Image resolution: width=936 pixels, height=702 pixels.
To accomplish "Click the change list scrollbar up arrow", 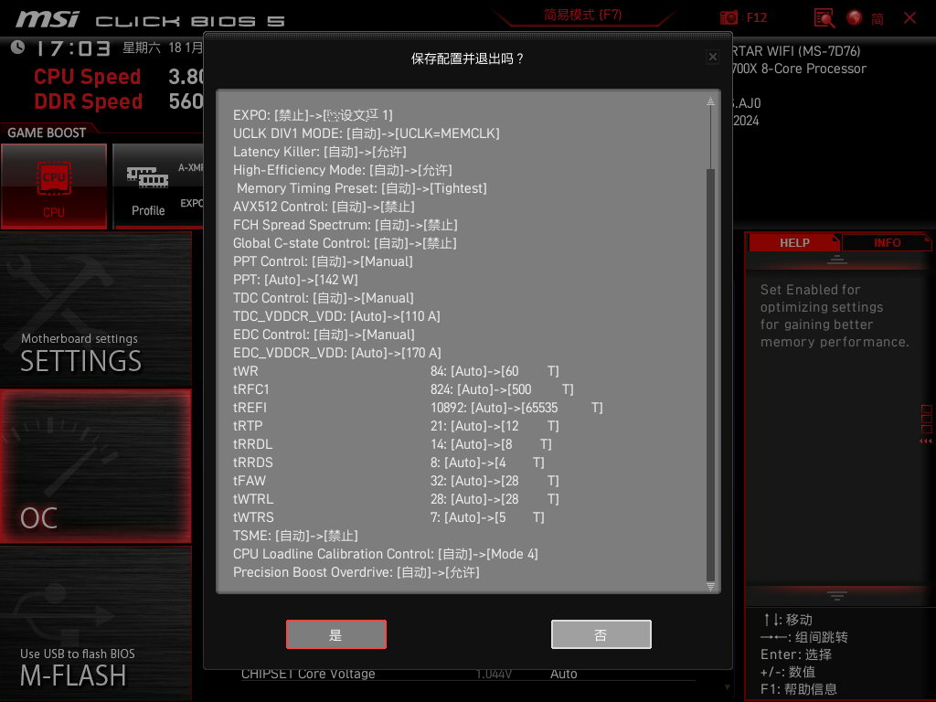I will 710,101.
